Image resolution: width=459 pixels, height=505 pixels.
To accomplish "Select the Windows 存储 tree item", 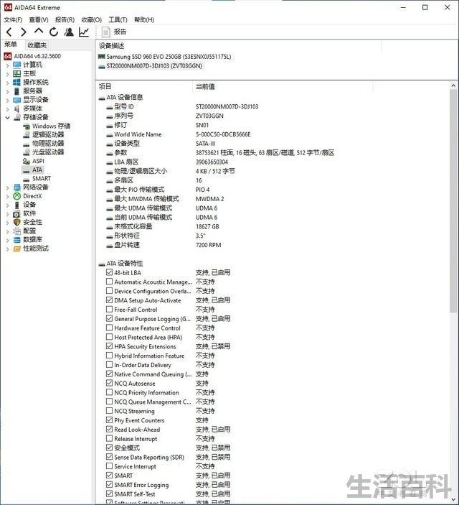I will 51,126.
